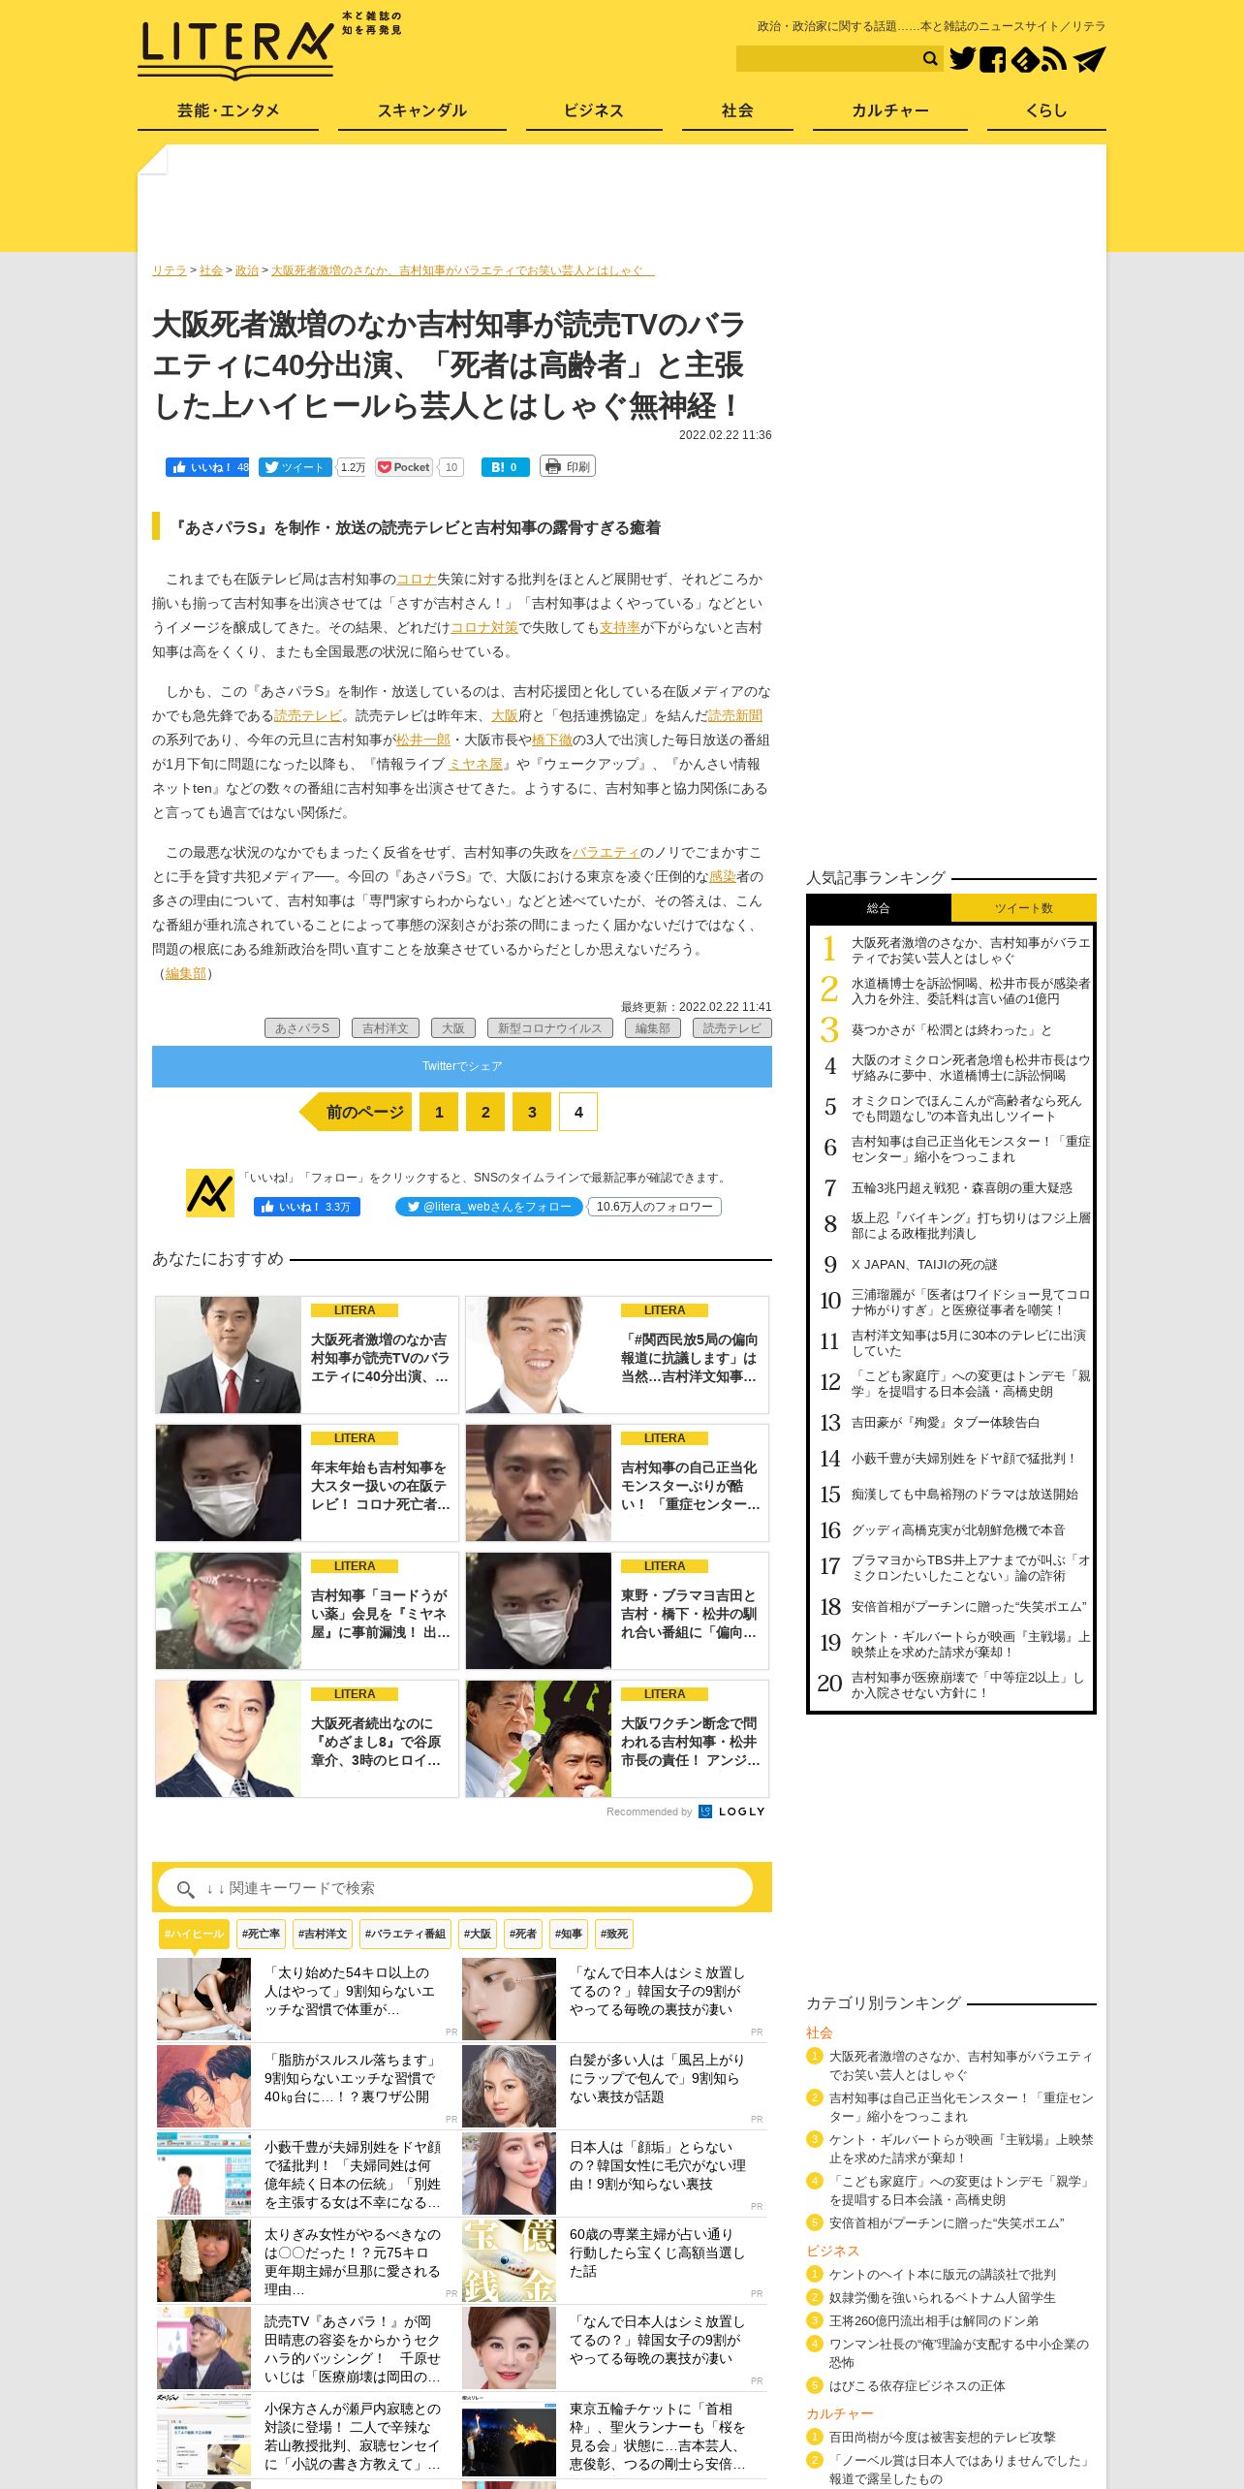The width and height of the screenshot is (1244, 2489).
Task: Click the 政治 breadcrumb link
Action: (x=247, y=270)
